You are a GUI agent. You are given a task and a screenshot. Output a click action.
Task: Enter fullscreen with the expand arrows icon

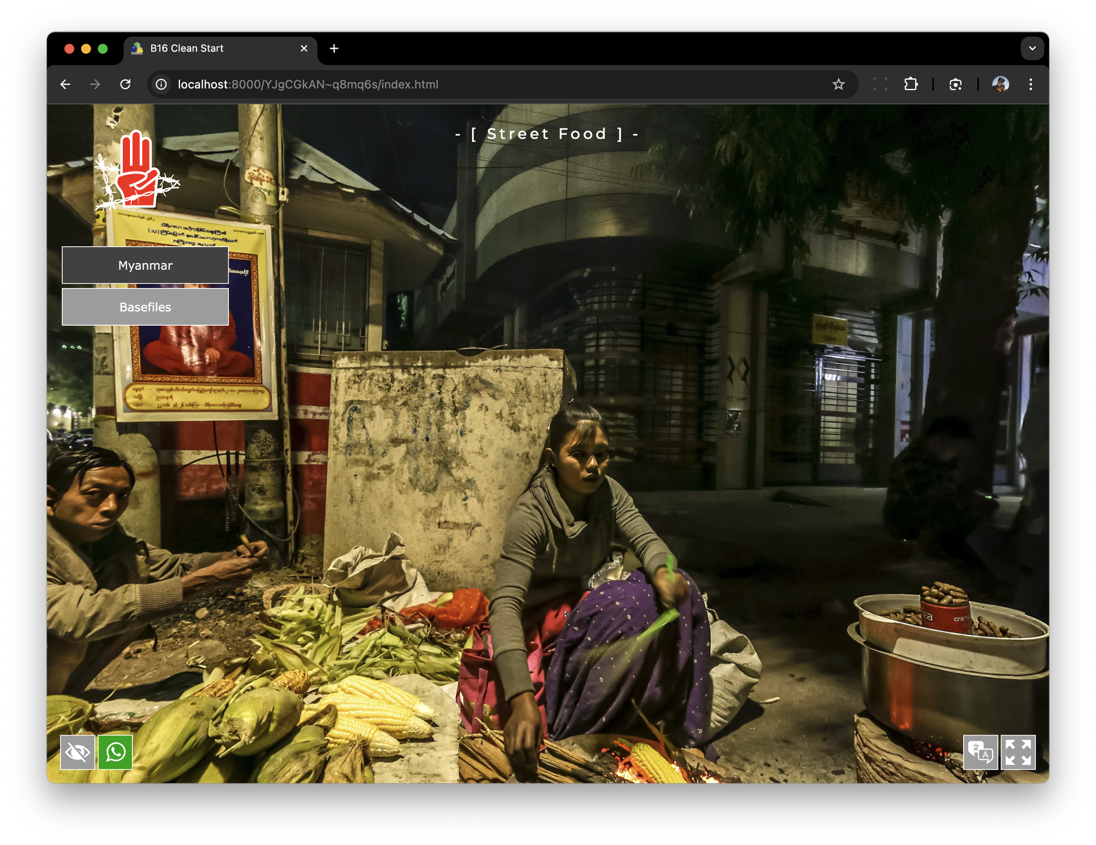pyautogui.click(x=1018, y=752)
